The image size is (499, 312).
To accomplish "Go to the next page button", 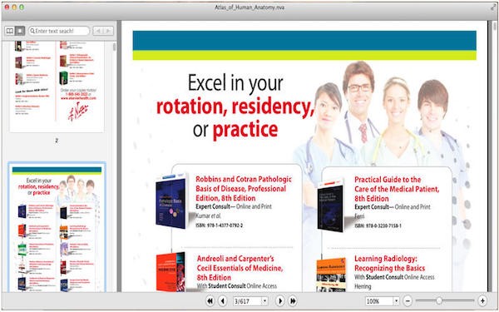I will [279, 301].
